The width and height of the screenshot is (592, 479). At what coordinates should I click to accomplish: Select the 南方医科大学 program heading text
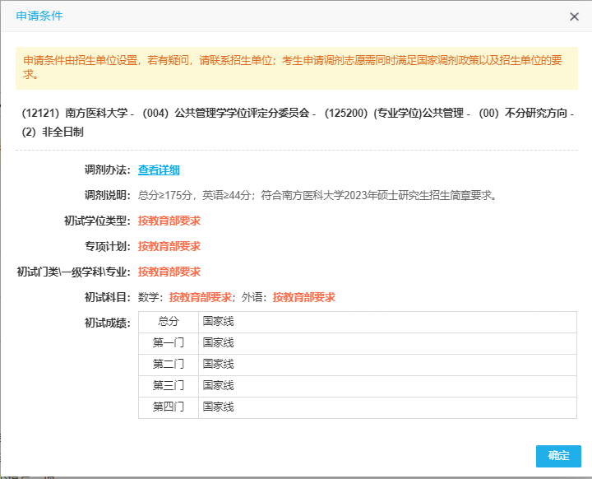(296, 122)
